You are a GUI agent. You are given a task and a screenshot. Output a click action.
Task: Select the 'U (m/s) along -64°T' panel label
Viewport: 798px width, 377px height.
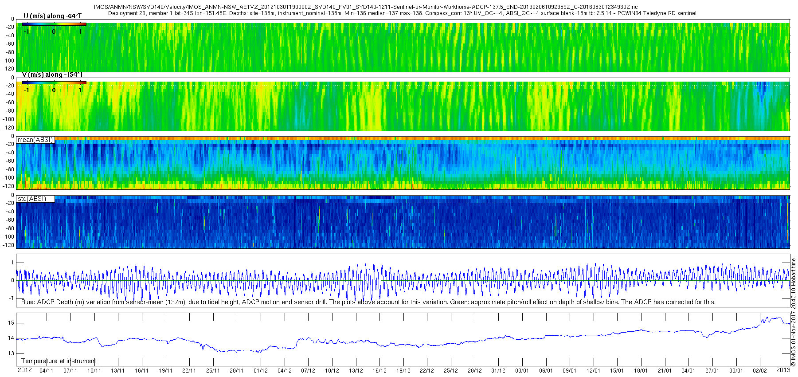click(x=52, y=16)
